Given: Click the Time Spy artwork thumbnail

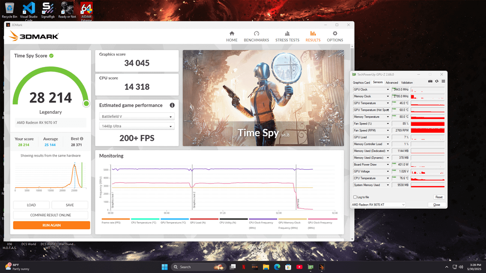Looking at the screenshot, I should pyautogui.click(x=263, y=98).
